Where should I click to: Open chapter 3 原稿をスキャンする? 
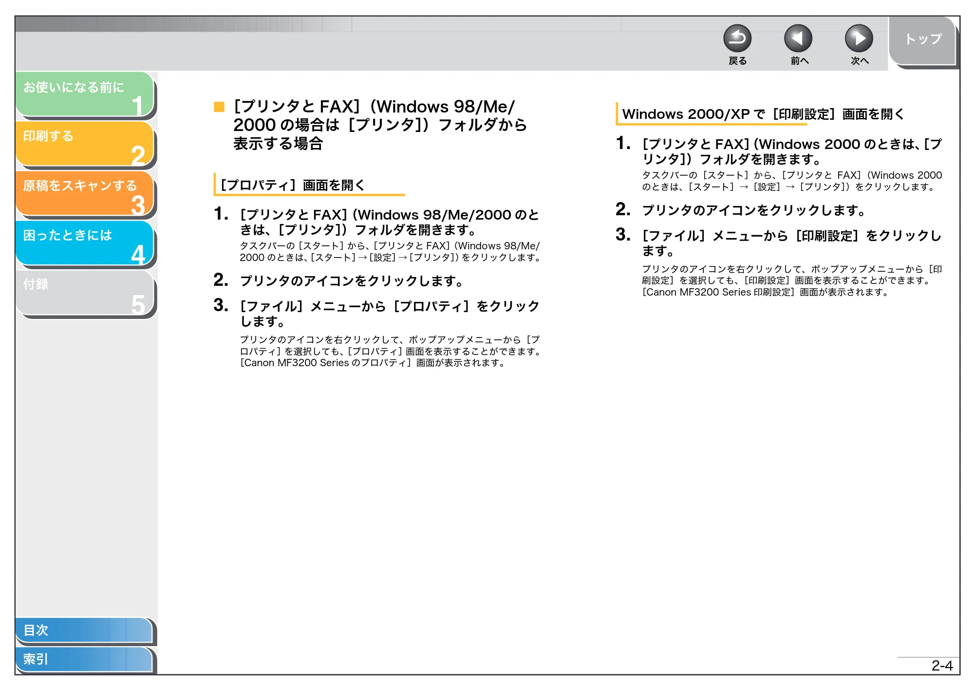(85, 194)
